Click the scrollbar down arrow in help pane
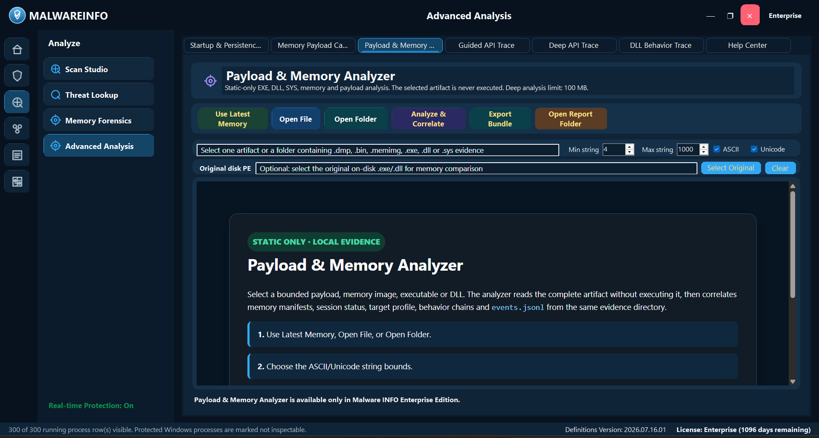This screenshot has width=819, height=438. [x=793, y=382]
